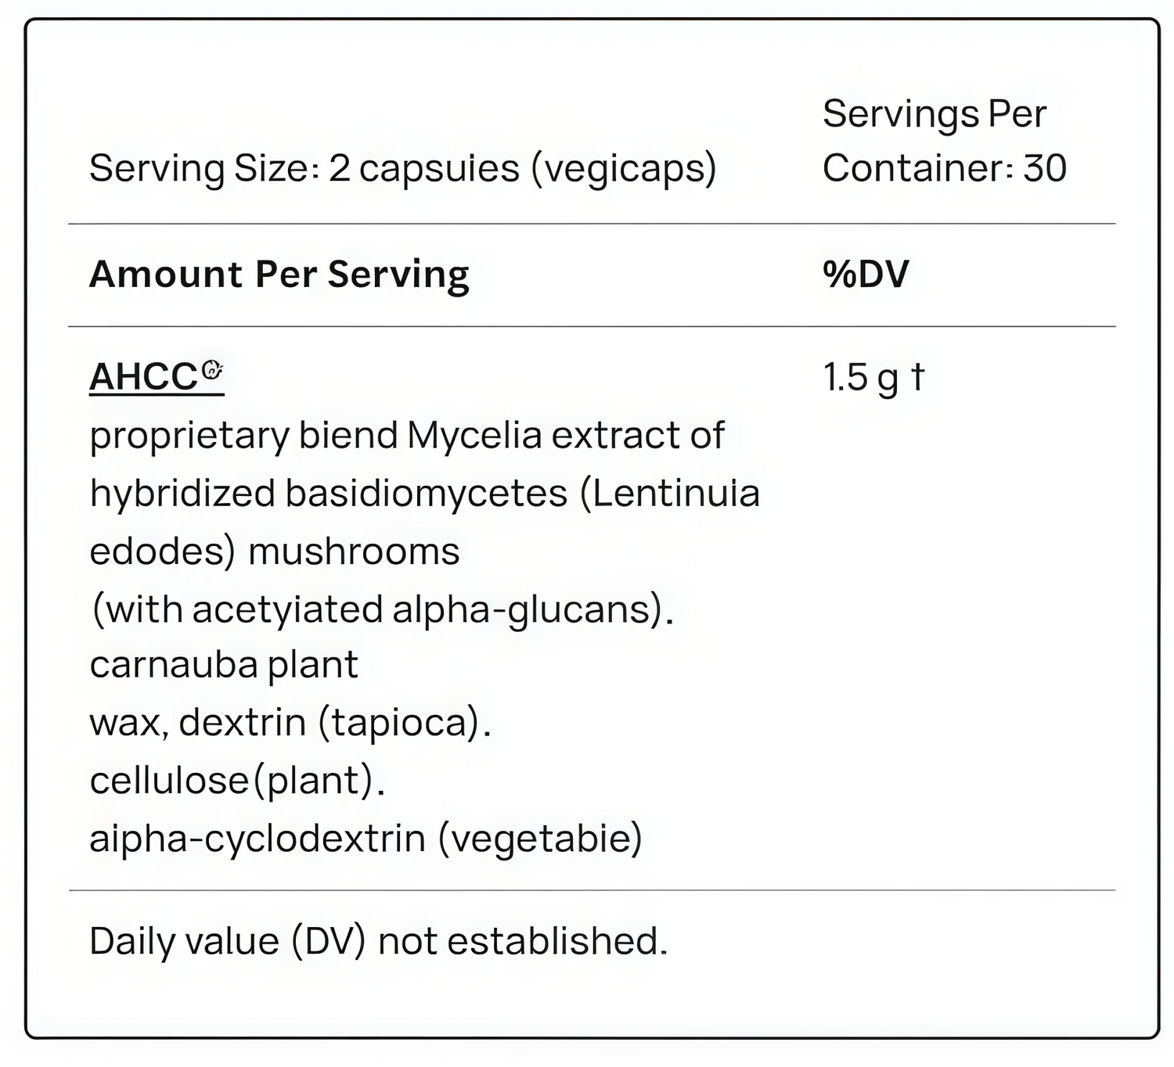Click the registered trademark icon beside AHCC
The width and height of the screenshot is (1174, 1067).
(x=213, y=369)
